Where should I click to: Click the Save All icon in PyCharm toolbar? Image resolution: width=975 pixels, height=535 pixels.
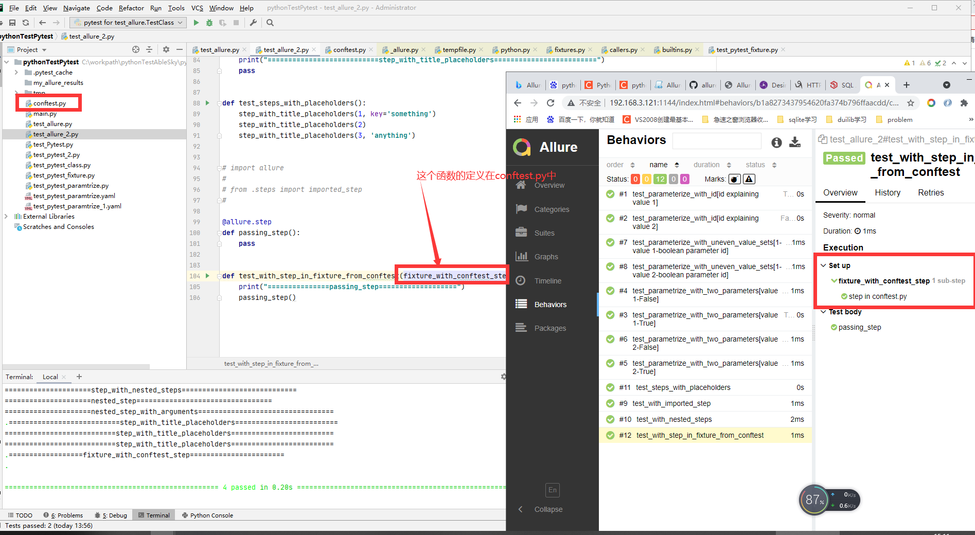coord(12,23)
